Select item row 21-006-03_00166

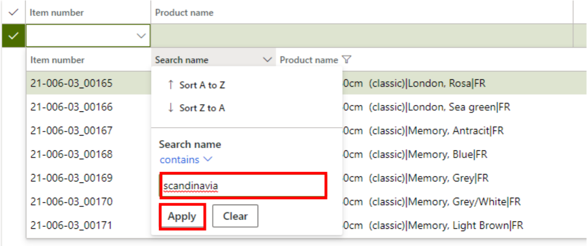[x=72, y=107]
